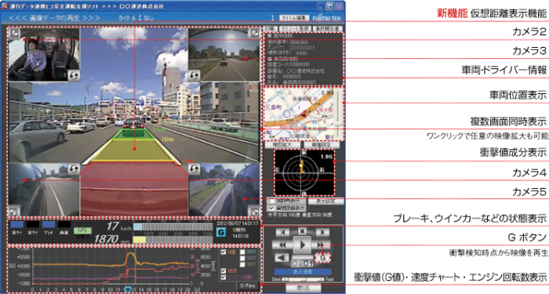Click the blue G marker beside the timestamp

pos(221,232)
